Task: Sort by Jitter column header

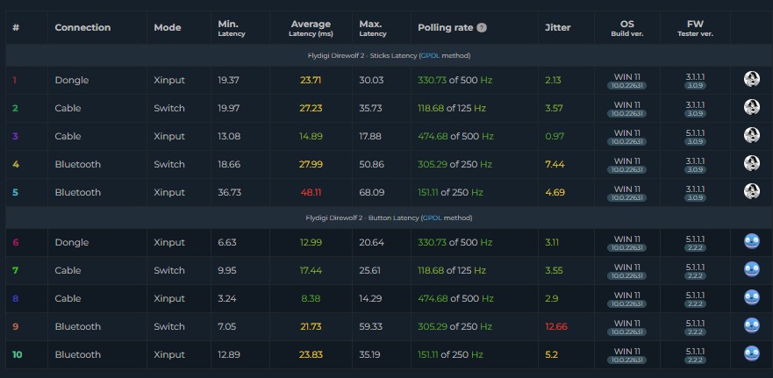Action: (x=557, y=27)
